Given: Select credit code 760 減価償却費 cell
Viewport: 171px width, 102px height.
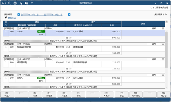Looking at the screenshot, I should coord(87,49).
